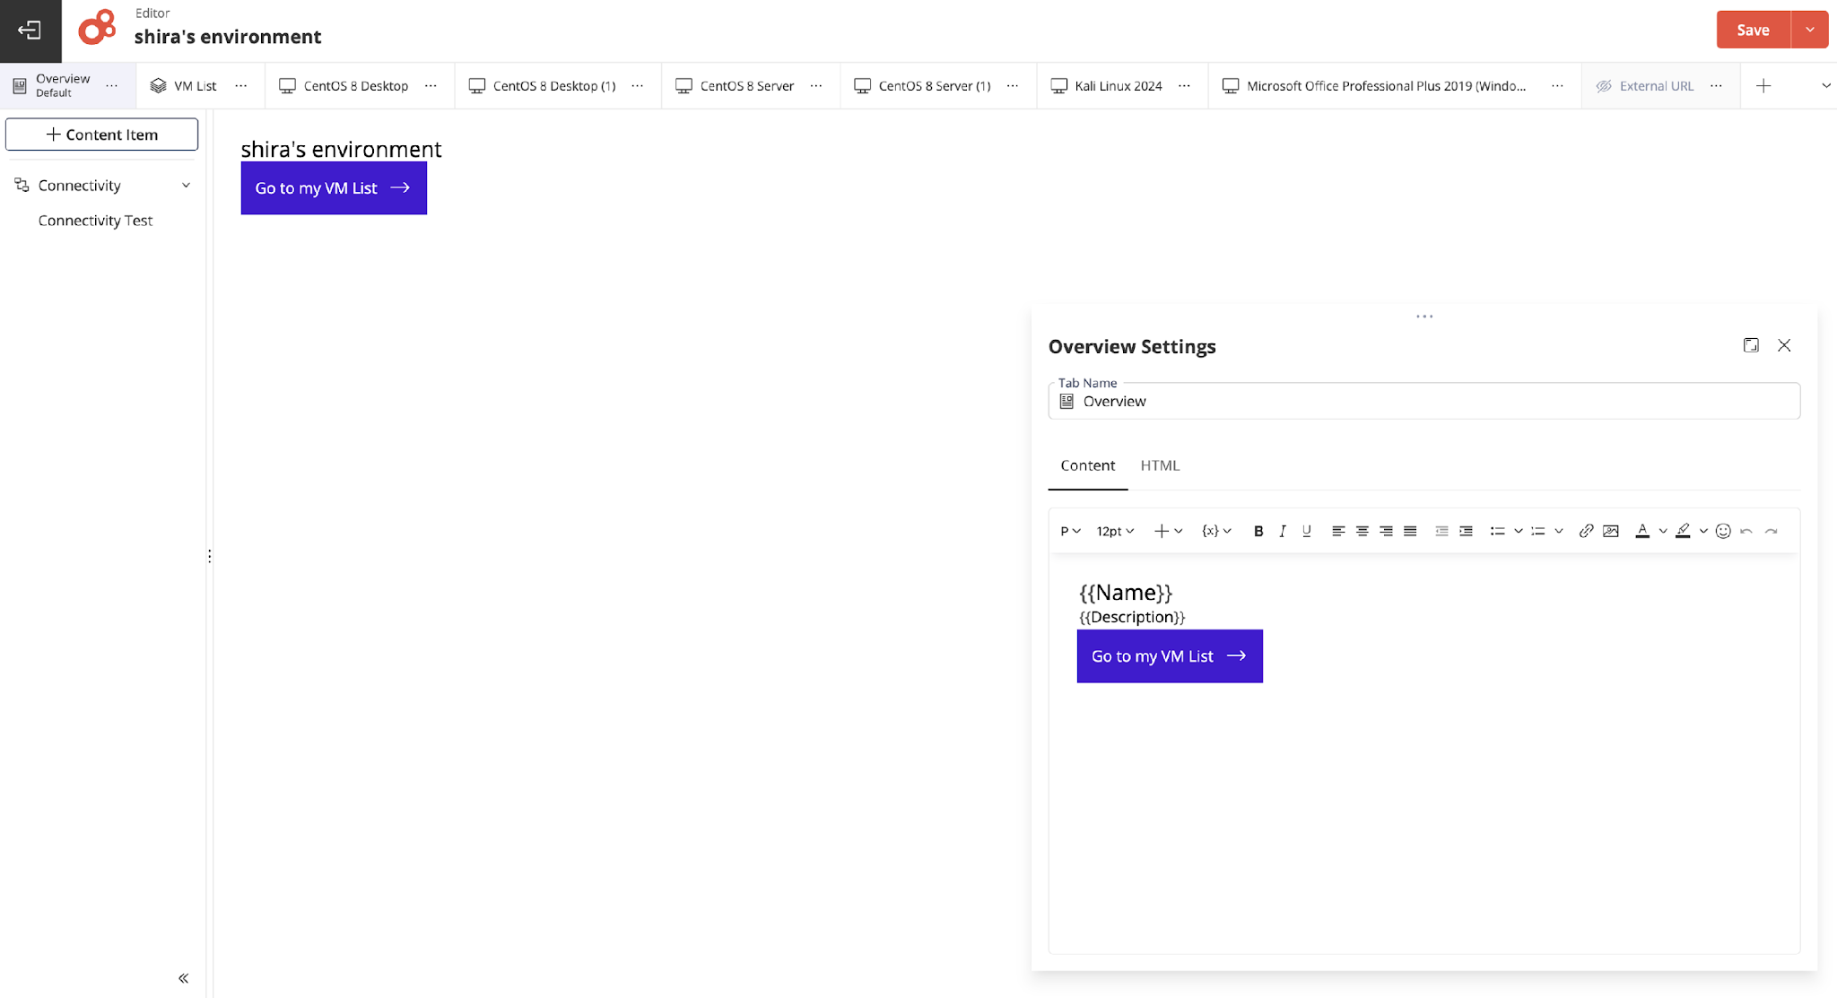This screenshot has width=1837, height=998.
Task: Center align text
Action: 1363,531
